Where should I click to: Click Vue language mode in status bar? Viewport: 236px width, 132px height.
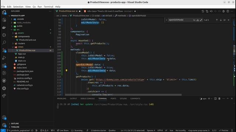171,131
